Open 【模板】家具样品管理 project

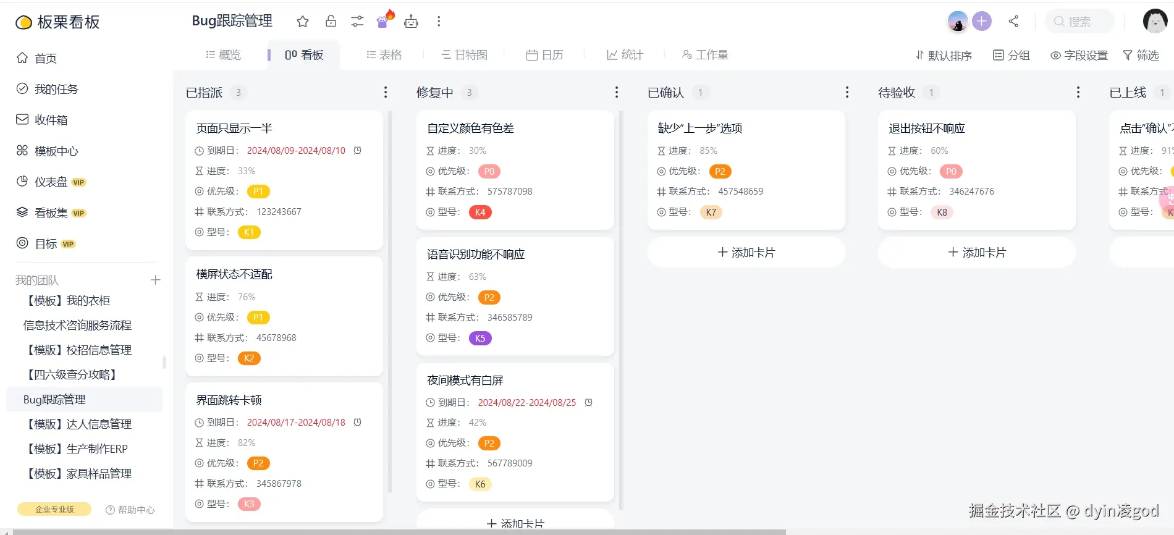[x=77, y=474]
